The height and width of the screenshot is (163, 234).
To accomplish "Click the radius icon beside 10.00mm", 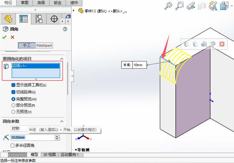I will coord(6,137).
